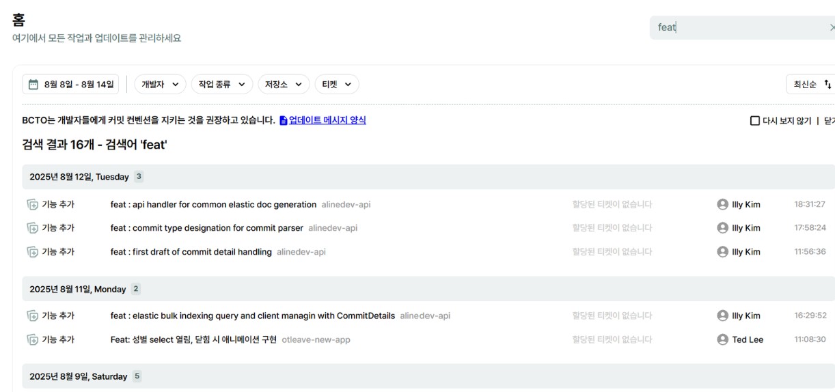Screen dimensions: 835x392
Task: Open the otleave-new-app repository label
Action: pos(316,339)
